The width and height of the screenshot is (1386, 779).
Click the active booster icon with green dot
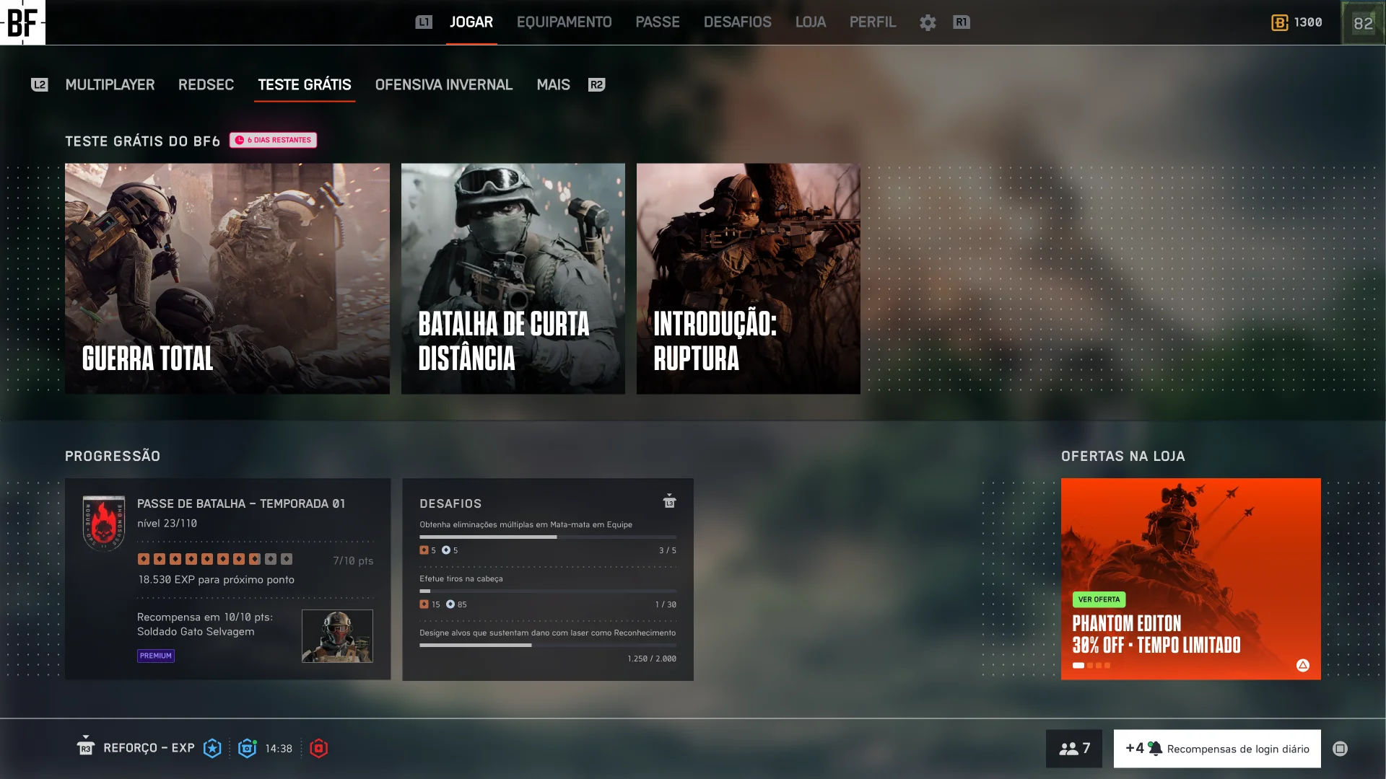pos(248,748)
